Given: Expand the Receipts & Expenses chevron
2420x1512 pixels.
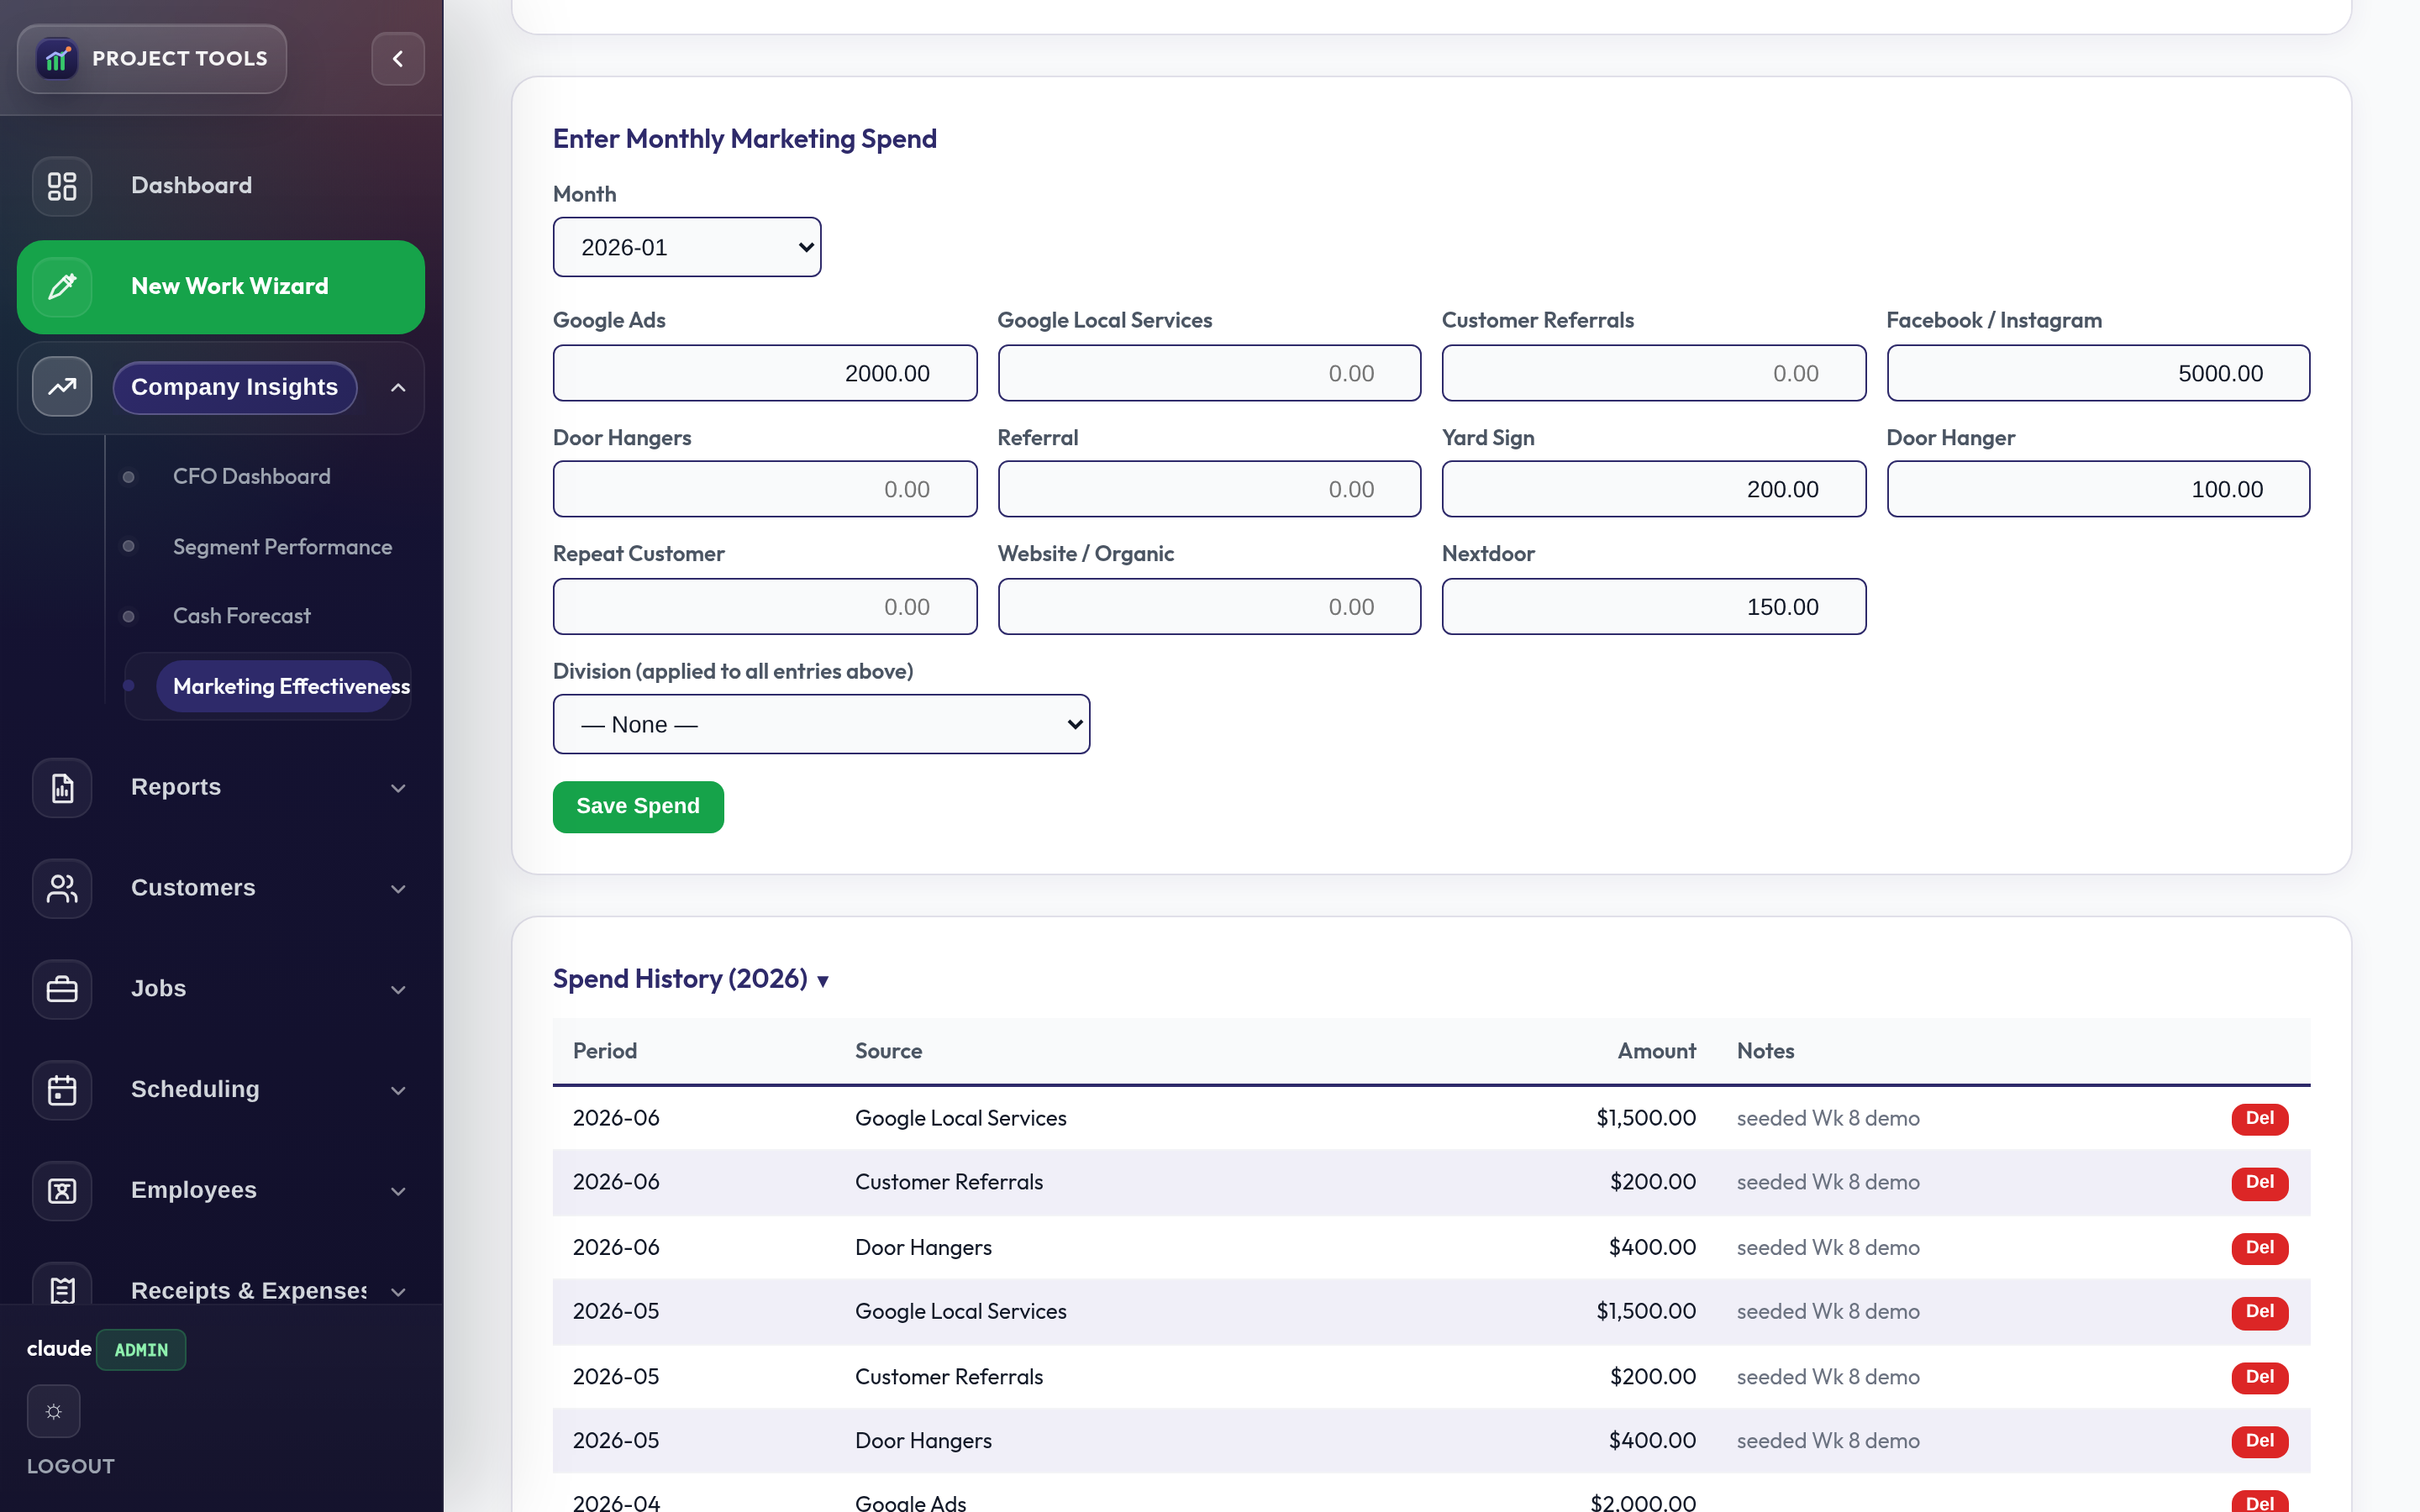Looking at the screenshot, I should [x=398, y=1291].
